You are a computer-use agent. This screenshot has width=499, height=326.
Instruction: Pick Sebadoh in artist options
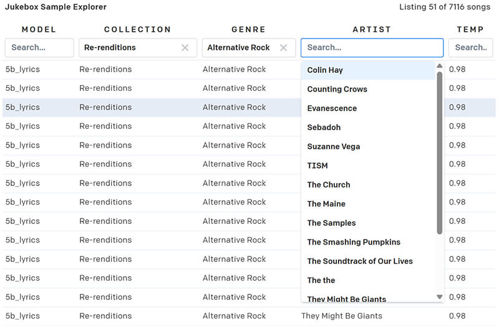point(324,128)
